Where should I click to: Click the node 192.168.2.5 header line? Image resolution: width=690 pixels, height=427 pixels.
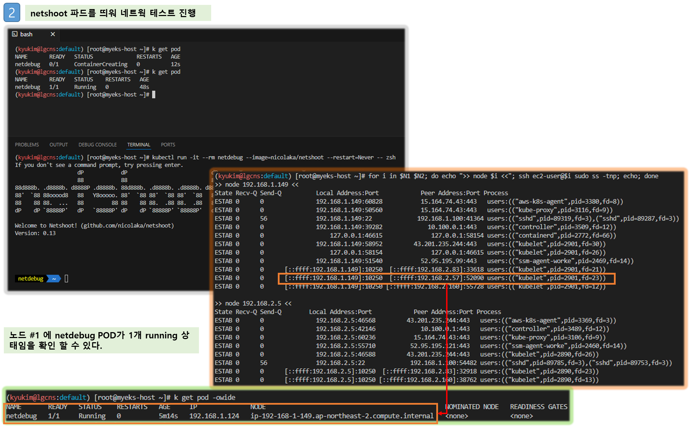coord(253,303)
